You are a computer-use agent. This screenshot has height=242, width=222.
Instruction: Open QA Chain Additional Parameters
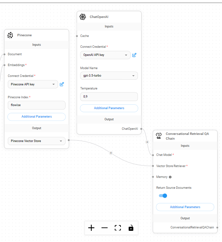pos(185,207)
